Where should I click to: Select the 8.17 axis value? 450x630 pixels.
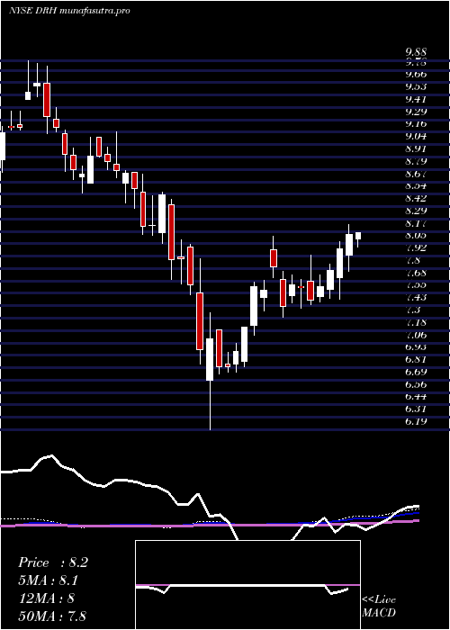pos(416,223)
